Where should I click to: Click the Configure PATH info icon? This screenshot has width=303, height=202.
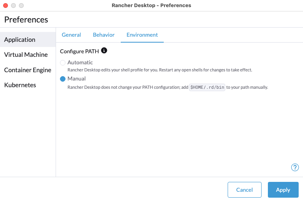104,51
